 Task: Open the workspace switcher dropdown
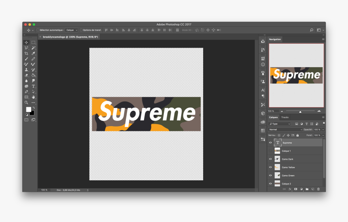320,30
